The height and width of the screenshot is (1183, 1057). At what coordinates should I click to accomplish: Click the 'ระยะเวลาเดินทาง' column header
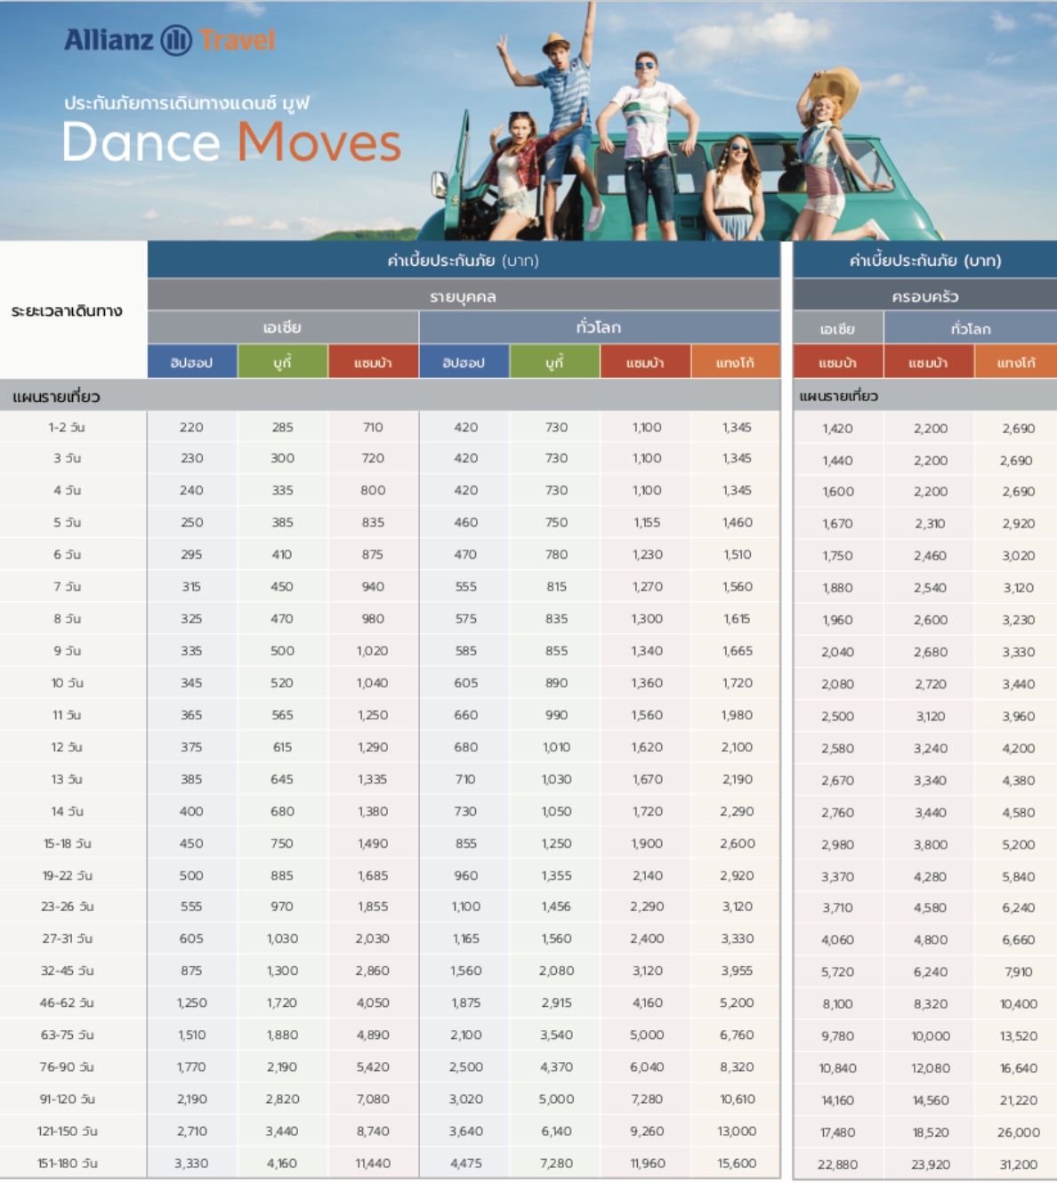(67, 311)
